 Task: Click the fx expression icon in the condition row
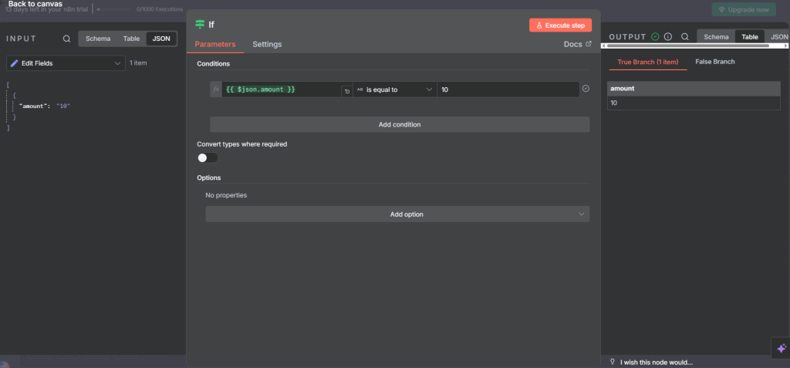pos(216,89)
